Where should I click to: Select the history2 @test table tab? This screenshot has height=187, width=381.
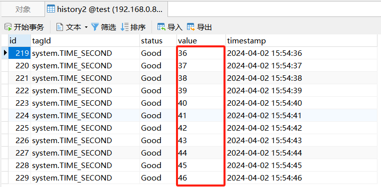point(106,9)
